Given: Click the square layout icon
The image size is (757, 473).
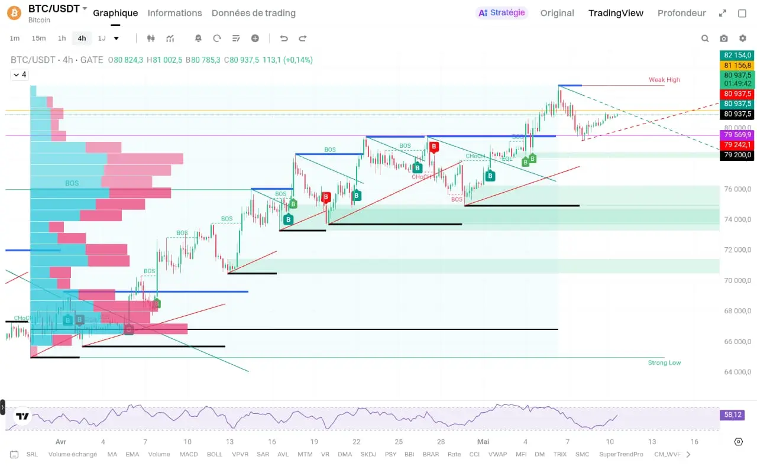Looking at the screenshot, I should pos(742,13).
